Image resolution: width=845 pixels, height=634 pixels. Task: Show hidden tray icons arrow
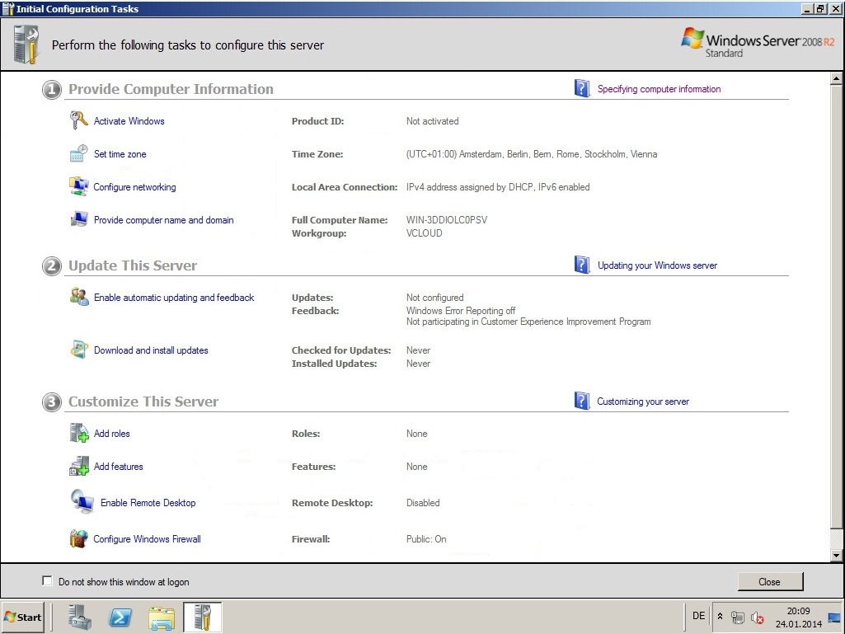coord(720,616)
